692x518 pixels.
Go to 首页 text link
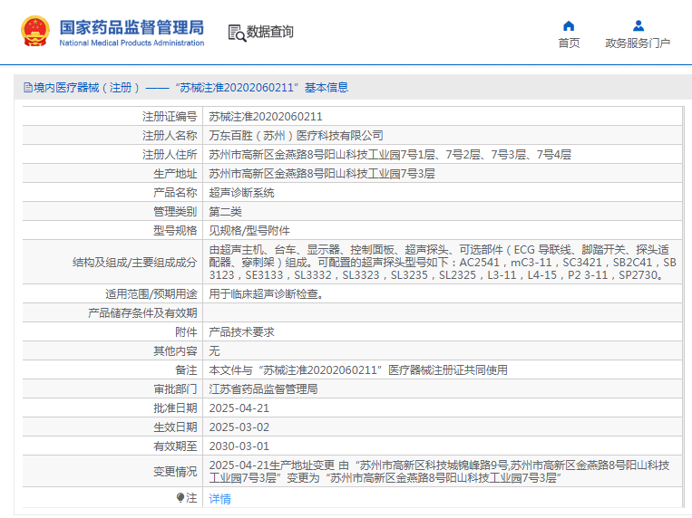[569, 43]
